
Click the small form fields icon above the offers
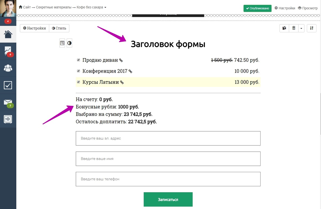[62, 43]
